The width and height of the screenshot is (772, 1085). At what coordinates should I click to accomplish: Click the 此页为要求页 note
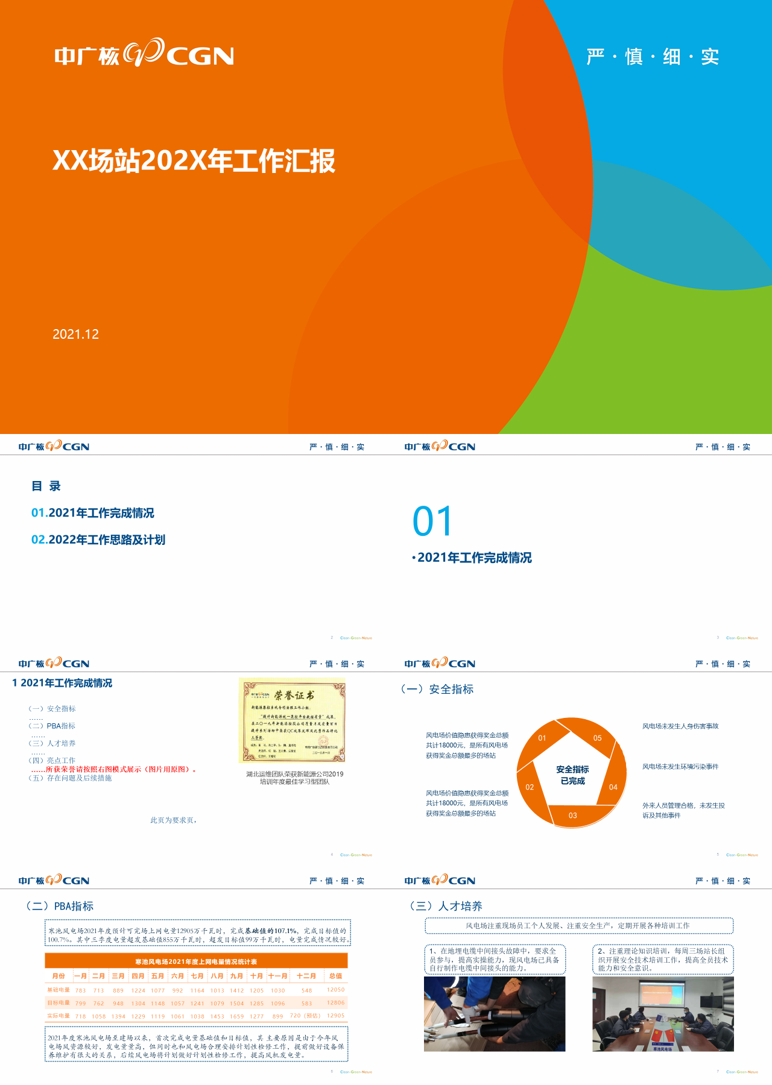(174, 820)
